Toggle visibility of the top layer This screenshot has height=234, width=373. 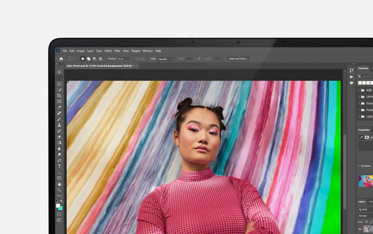coord(360,229)
